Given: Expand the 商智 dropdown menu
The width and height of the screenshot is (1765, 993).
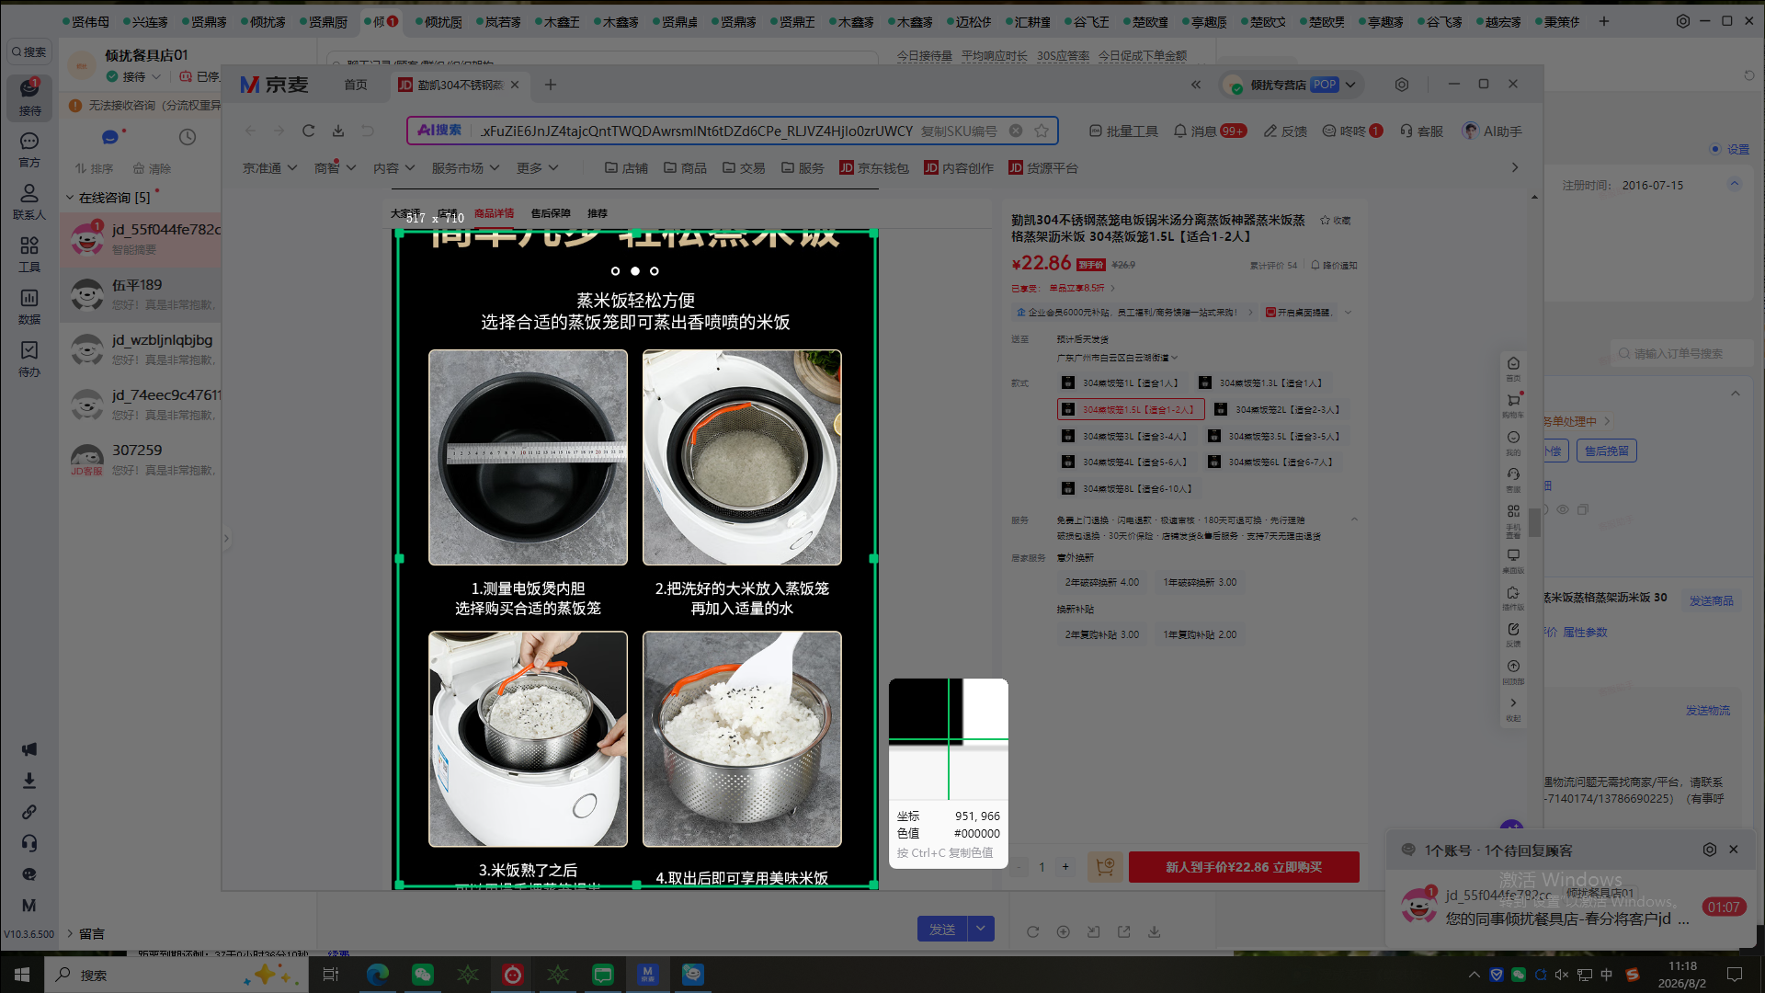Looking at the screenshot, I should [x=335, y=168].
